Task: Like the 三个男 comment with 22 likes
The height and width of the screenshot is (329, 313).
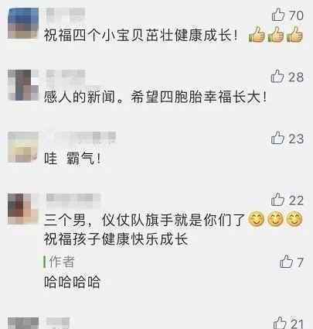Action: [x=277, y=200]
